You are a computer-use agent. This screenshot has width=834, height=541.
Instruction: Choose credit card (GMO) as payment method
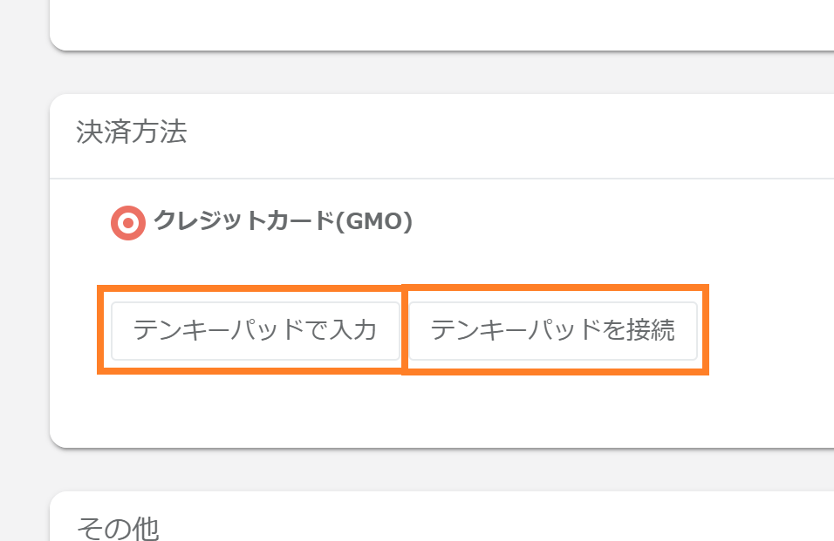pos(128,223)
